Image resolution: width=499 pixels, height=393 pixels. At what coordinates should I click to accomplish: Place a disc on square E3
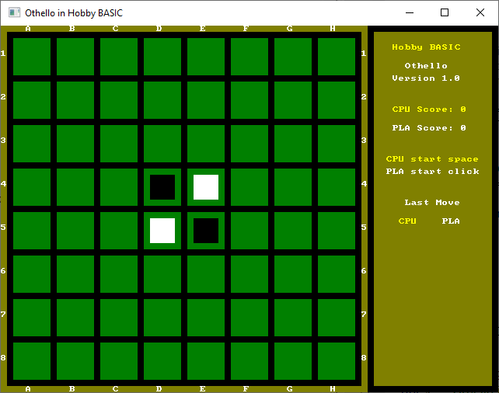tap(206, 144)
